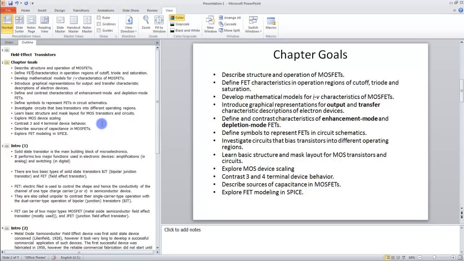
Task: Click Slide Sorter button in status bar
Action: coord(393,257)
